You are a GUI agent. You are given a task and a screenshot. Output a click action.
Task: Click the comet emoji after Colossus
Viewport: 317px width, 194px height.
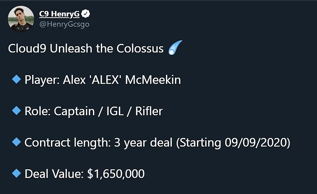175,48
